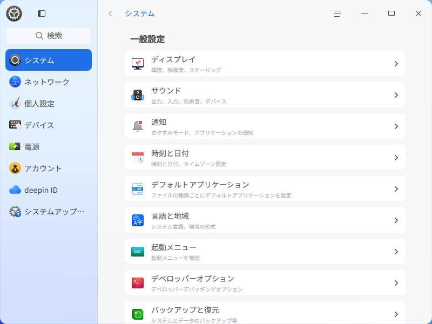Expand ディスプレイ via its chevron

click(x=396, y=64)
